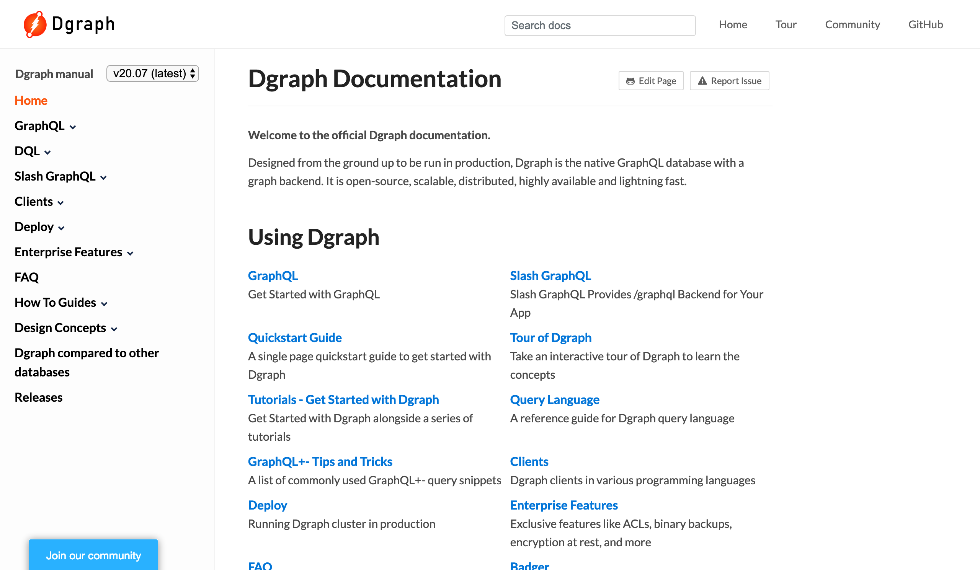Image resolution: width=980 pixels, height=570 pixels.
Task: Click 'Running Dgraph cluster in production' text
Action: coord(342,524)
